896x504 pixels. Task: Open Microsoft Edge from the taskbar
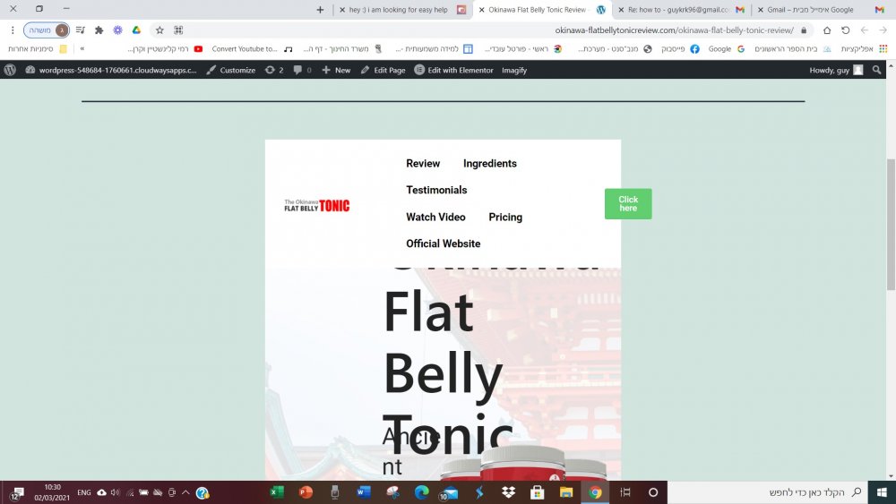tap(422, 492)
